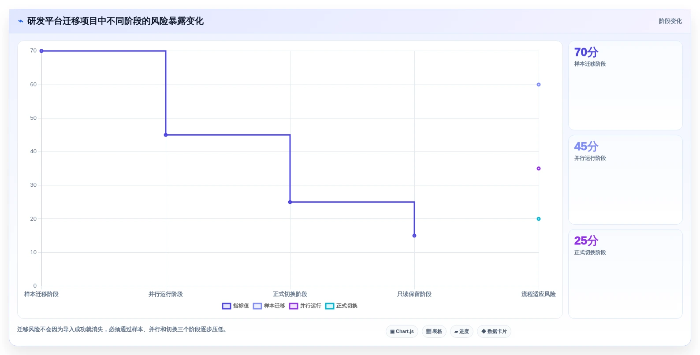The height and width of the screenshot is (355, 700).
Task: Toggle the 并行运行 legend swatch
Action: click(x=294, y=306)
